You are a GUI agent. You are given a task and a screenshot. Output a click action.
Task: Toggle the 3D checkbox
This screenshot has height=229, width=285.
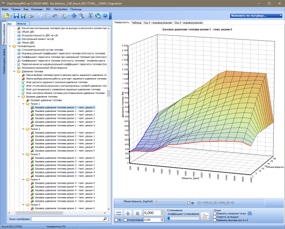tap(189, 203)
